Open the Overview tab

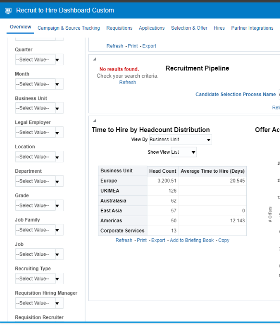pos(21,27)
